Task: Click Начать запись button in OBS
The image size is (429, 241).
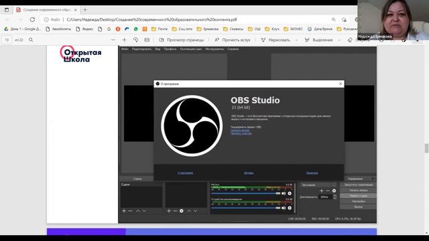Action: coord(358,190)
